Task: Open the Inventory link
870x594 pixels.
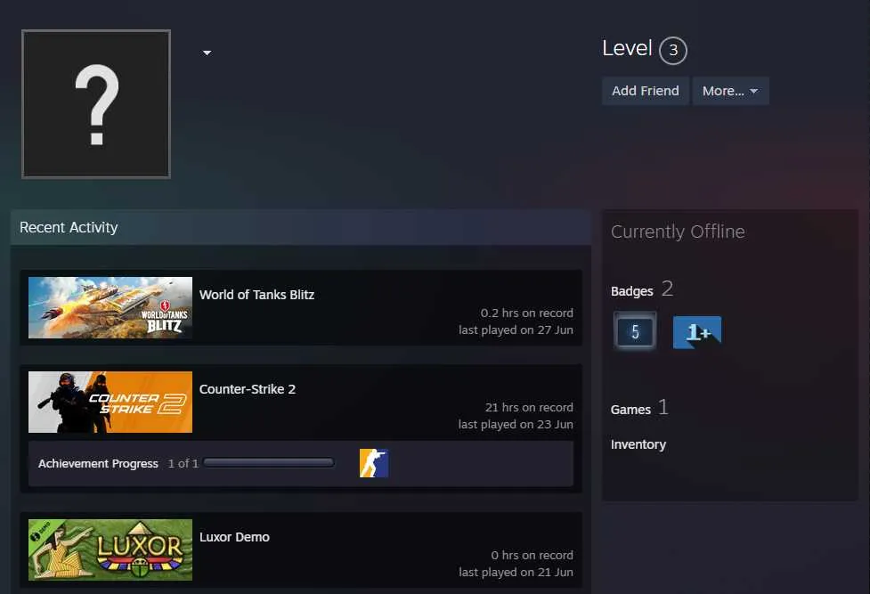Action: tap(638, 444)
